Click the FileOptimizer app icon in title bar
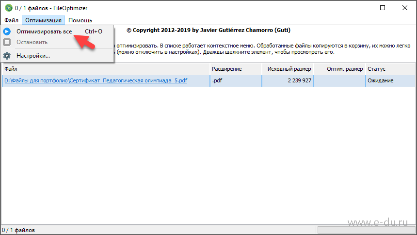 [x=9, y=8]
